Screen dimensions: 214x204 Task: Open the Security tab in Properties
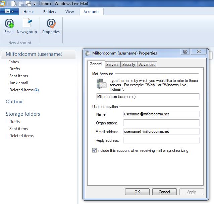click(128, 64)
